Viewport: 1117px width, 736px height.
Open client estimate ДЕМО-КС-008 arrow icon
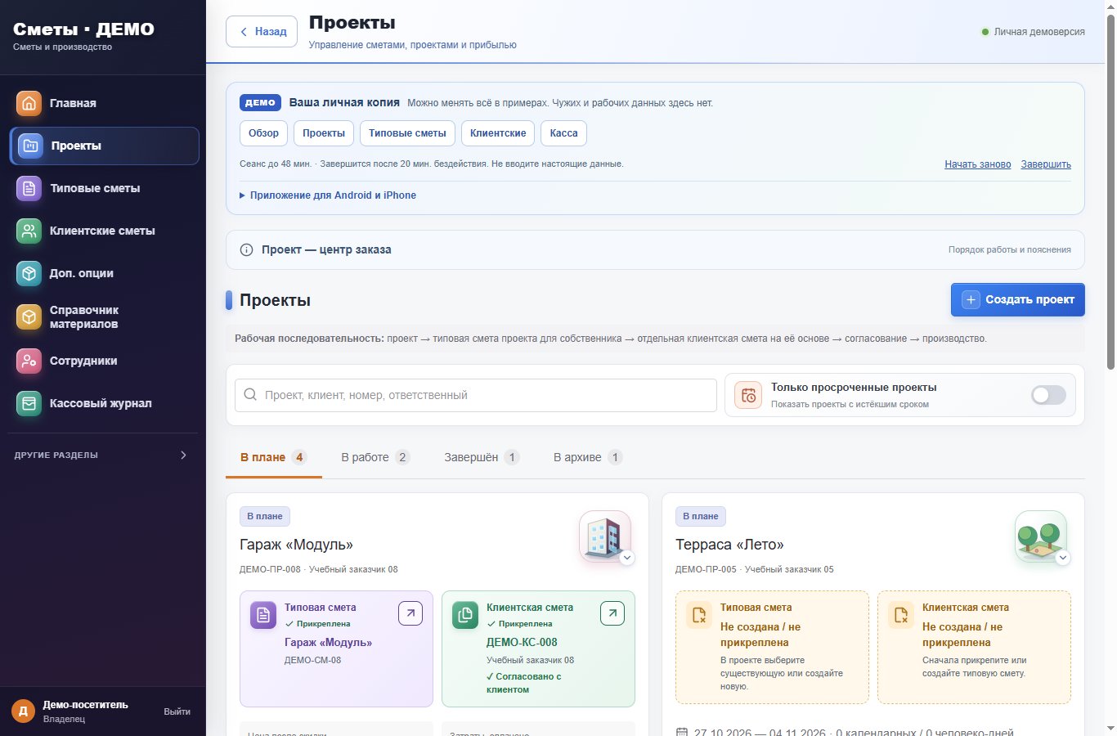coord(612,613)
